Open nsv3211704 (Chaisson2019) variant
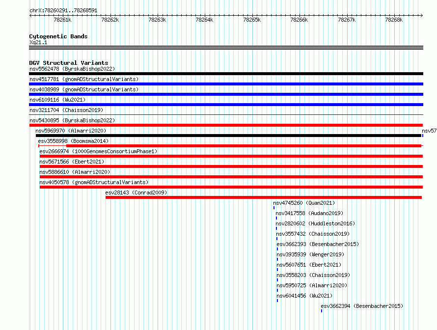The width and height of the screenshot is (437, 330). 66,110
